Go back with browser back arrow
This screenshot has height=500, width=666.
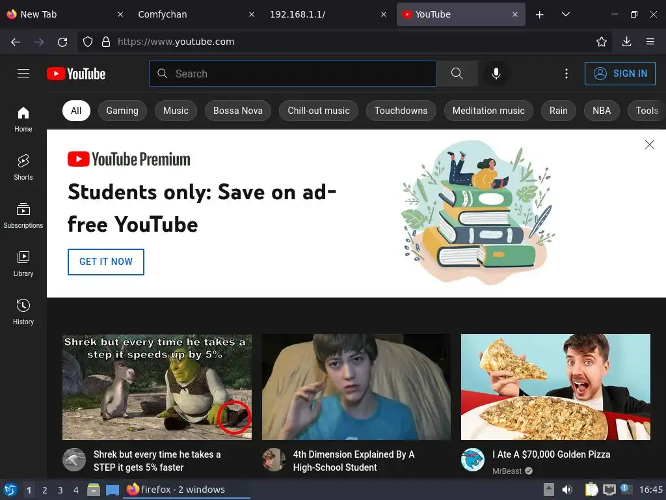[16, 42]
